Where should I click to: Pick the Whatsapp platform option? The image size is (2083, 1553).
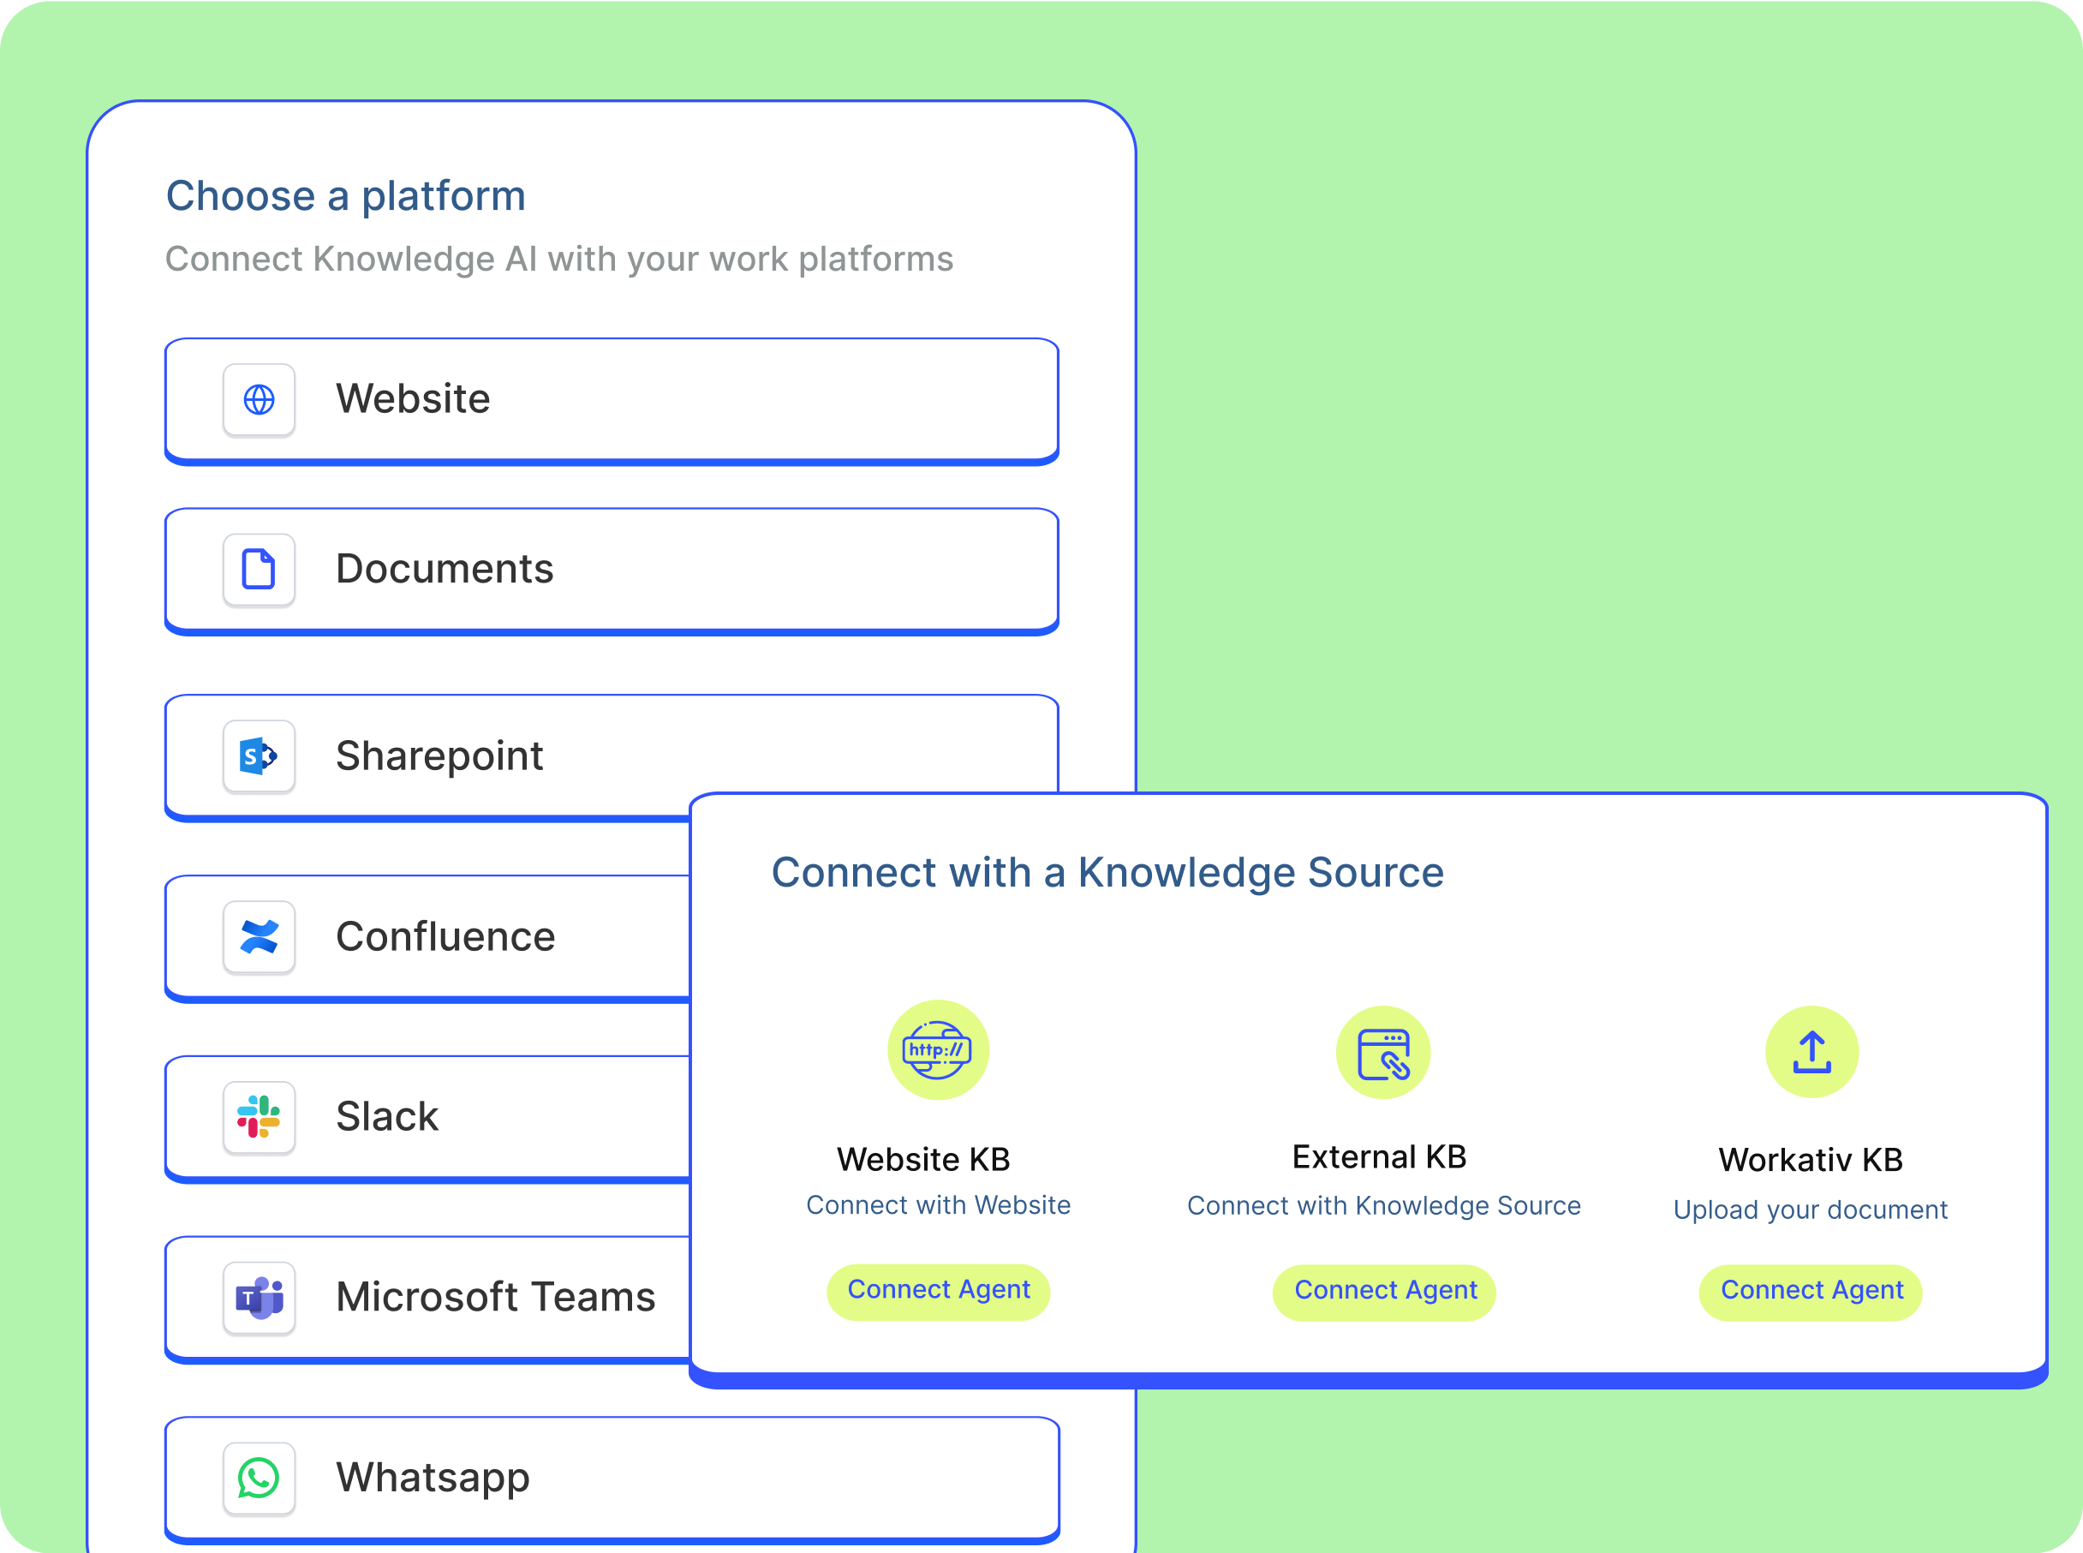(x=611, y=1478)
